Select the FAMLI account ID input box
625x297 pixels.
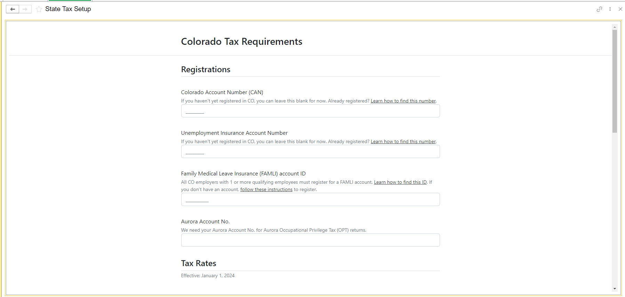pos(310,199)
